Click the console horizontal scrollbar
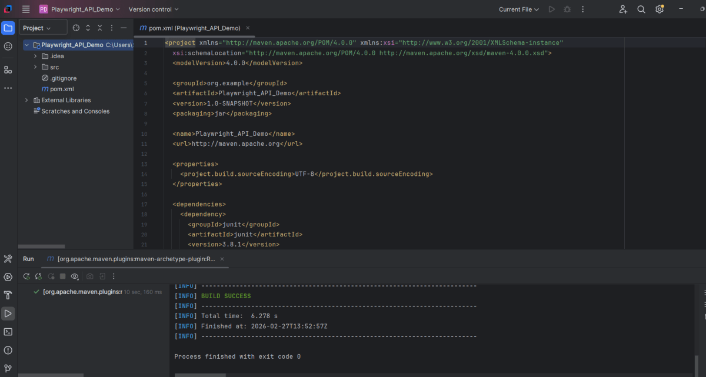This screenshot has width=706, height=377. pyautogui.click(x=199, y=375)
